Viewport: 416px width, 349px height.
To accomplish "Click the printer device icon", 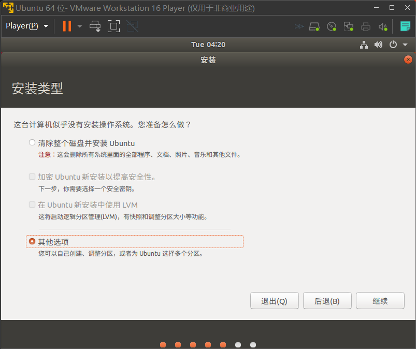I will (x=366, y=26).
